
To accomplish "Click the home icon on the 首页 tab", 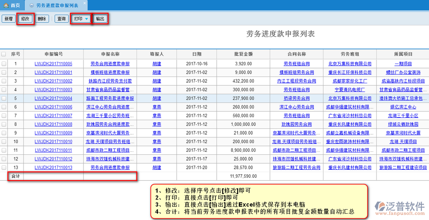I will [6, 5].
